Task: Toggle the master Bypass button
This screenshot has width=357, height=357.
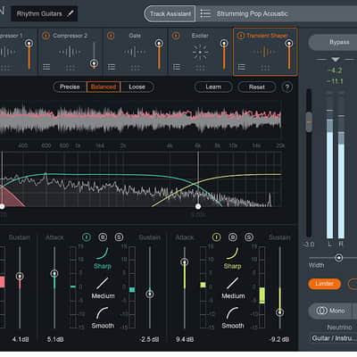Action: [x=333, y=43]
